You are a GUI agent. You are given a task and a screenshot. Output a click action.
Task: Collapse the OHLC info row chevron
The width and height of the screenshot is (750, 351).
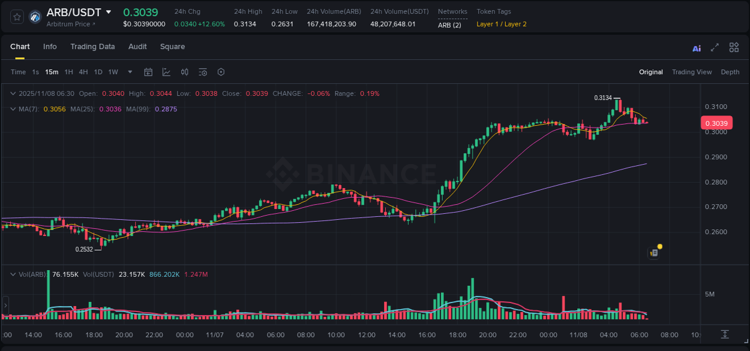(x=13, y=93)
